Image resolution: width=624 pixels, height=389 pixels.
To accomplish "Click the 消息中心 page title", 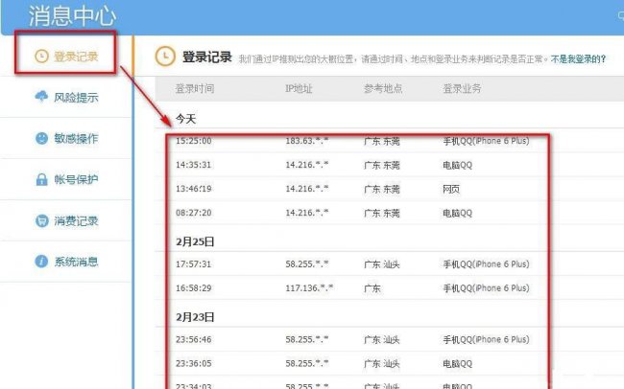I will point(72,16).
